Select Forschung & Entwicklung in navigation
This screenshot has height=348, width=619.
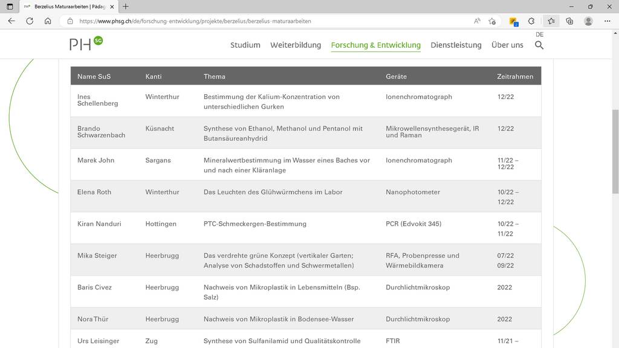(x=375, y=45)
